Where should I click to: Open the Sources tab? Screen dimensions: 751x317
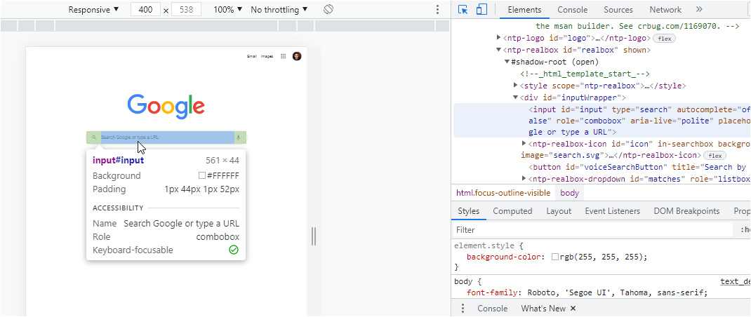[618, 10]
